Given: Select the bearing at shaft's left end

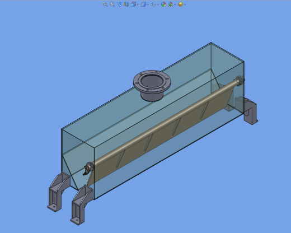Looking at the screenshot, I should (88, 169).
